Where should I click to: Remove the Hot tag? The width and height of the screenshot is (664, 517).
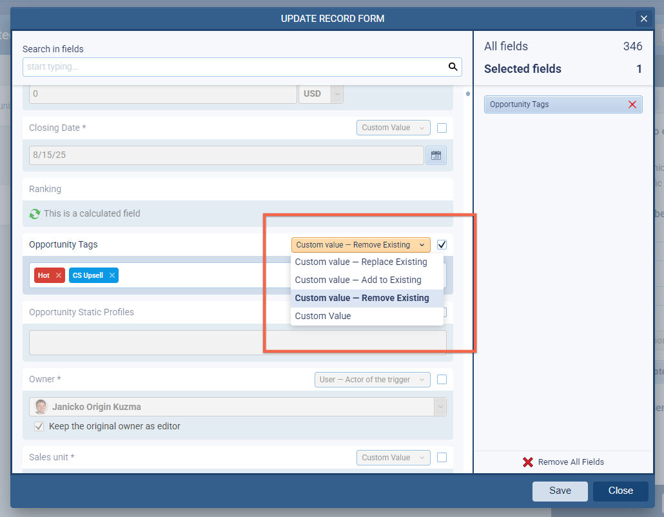59,275
